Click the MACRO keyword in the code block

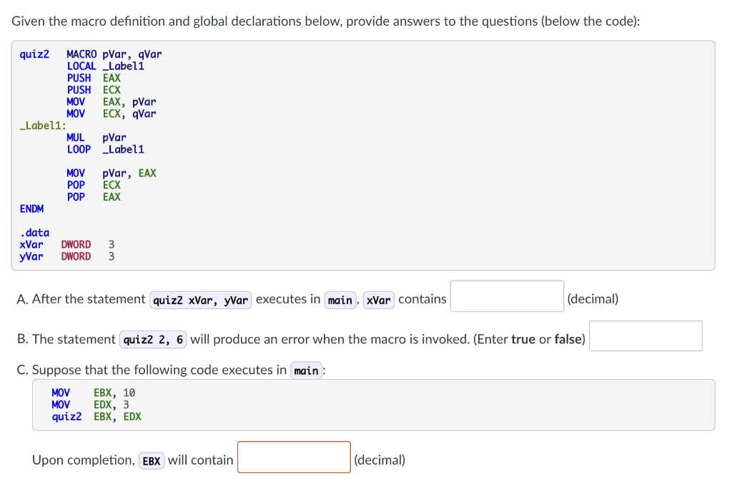pos(81,54)
